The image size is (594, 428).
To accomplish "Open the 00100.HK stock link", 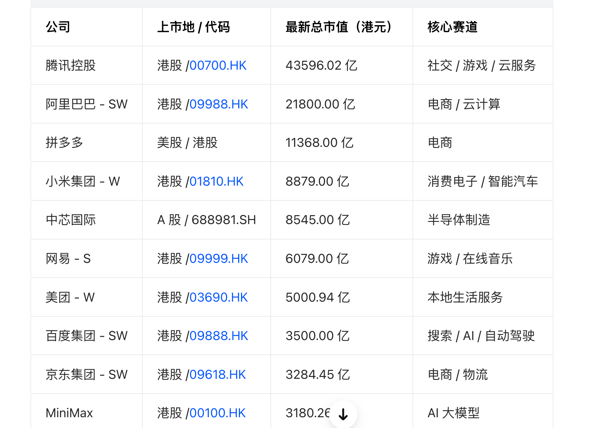I will (x=217, y=413).
